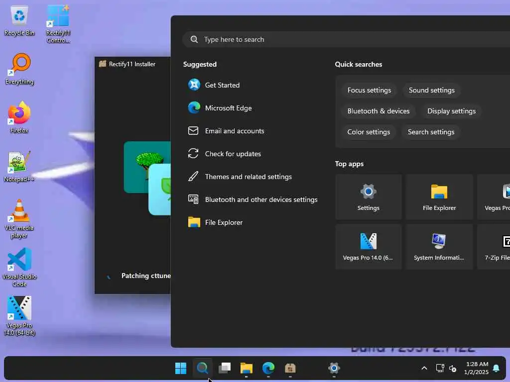Click Sound settings quick search

[431, 91]
